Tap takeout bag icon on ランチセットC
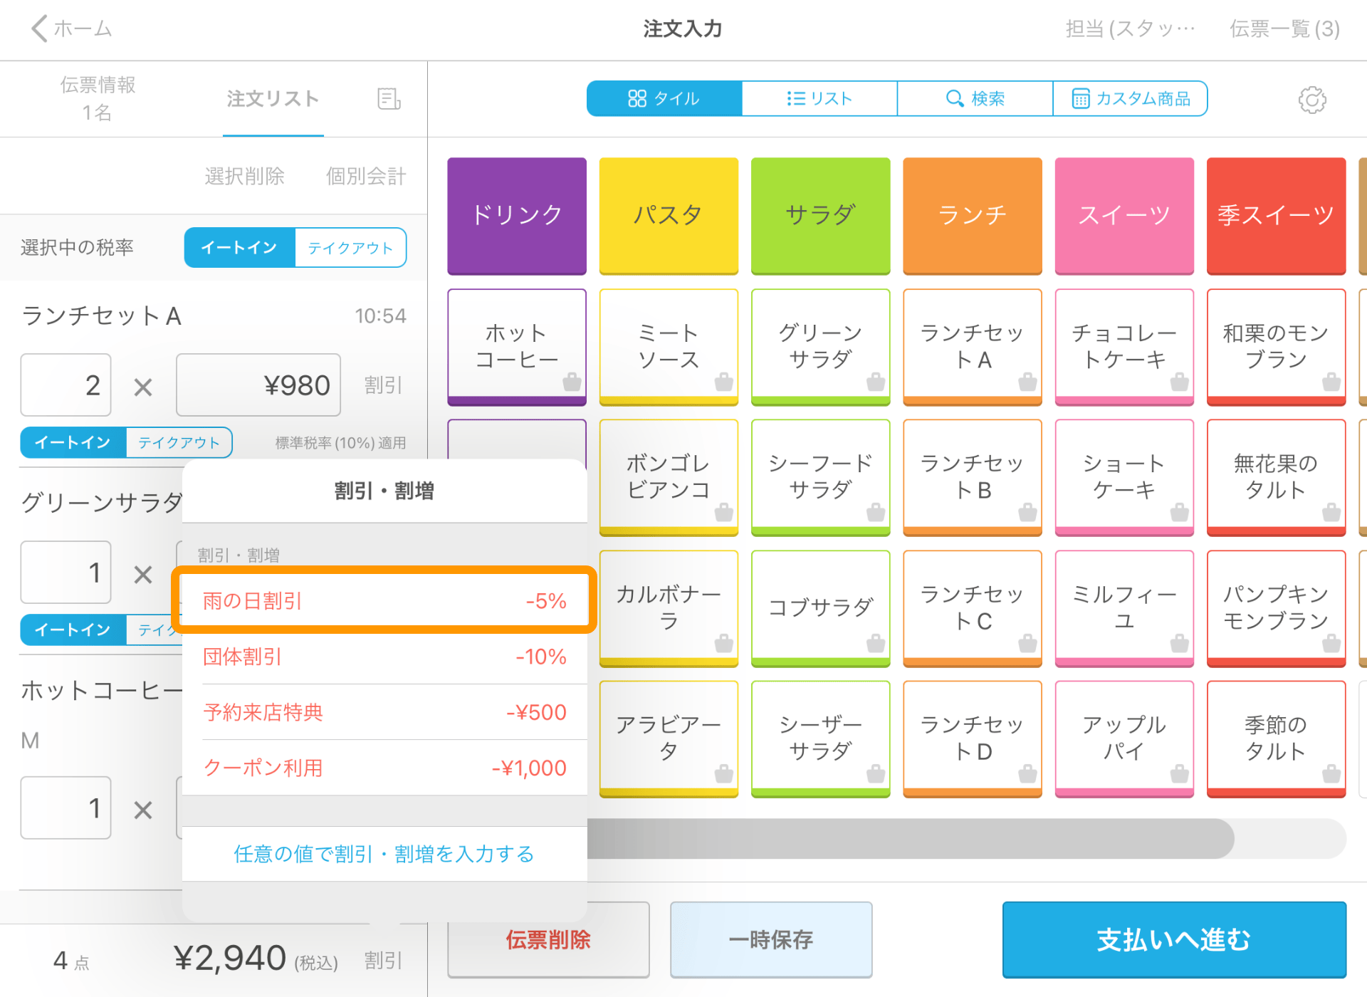This screenshot has height=997, width=1367. [1027, 644]
